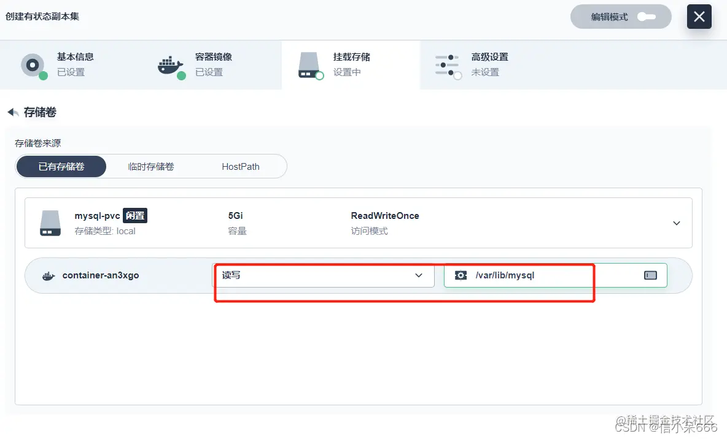Click the 访问模式 label under ReadWriteOnce

(x=369, y=231)
